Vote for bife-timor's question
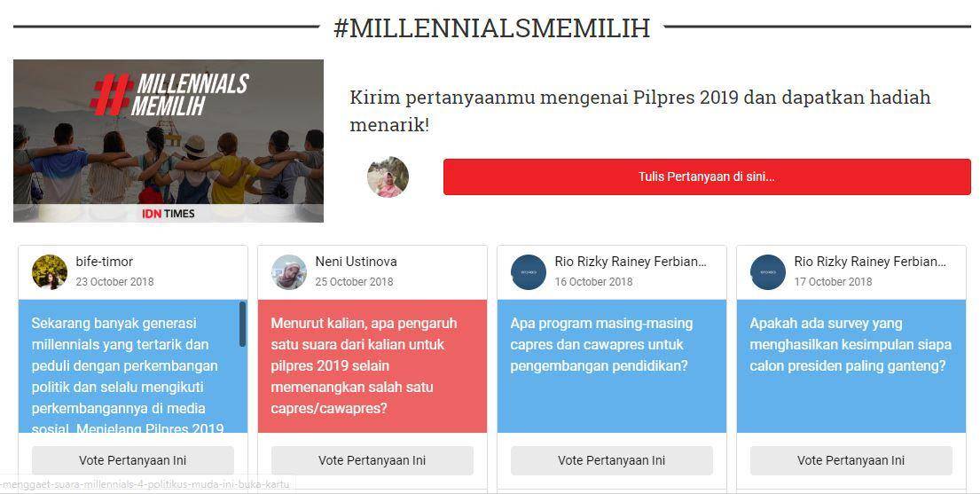 132,460
